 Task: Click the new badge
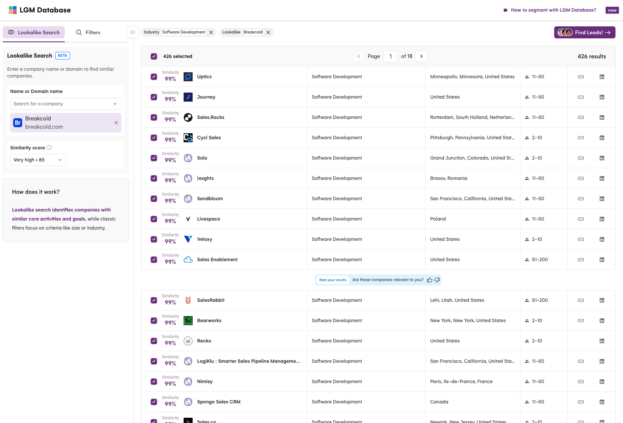point(612,10)
